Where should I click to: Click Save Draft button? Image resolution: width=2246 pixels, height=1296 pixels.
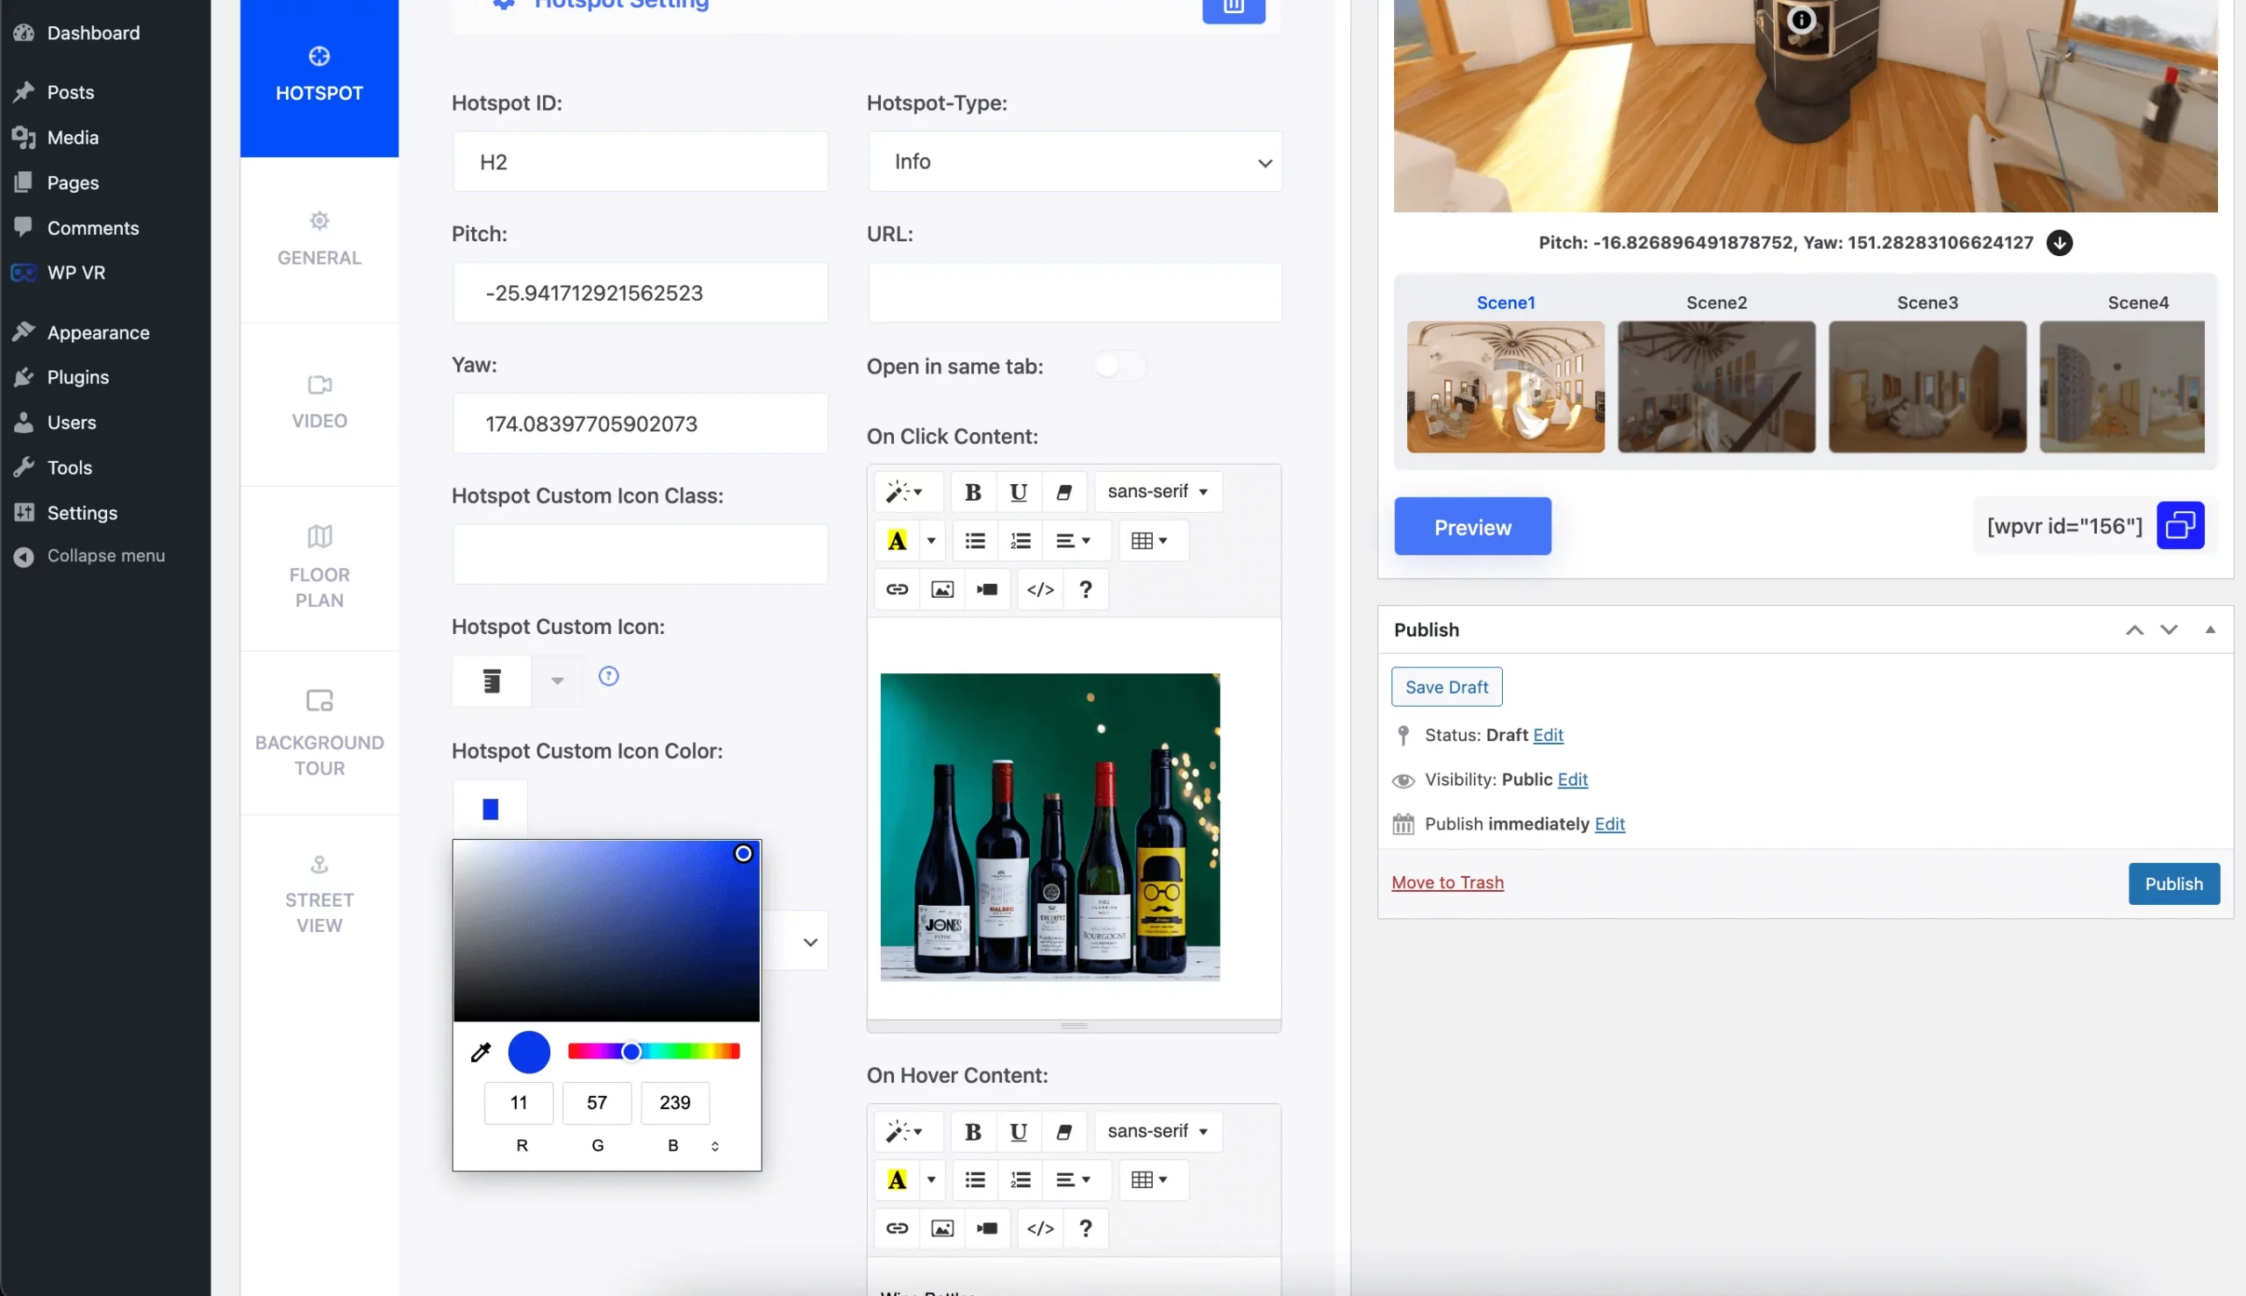pyautogui.click(x=1447, y=687)
